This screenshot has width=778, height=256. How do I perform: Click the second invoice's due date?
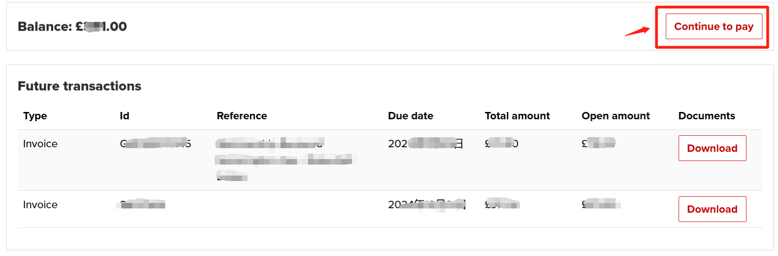click(x=427, y=204)
